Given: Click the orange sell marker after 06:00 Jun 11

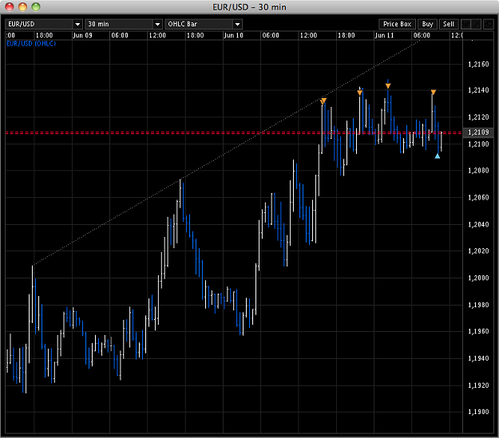Looking at the screenshot, I should (x=433, y=93).
